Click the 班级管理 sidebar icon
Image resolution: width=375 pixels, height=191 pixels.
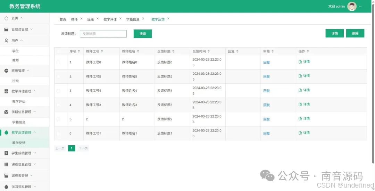tap(7, 71)
